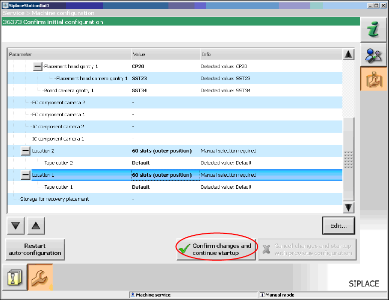The height and width of the screenshot is (300, 389).
Task: Open the messages list icon at bottom left
Action: (x=15, y=277)
